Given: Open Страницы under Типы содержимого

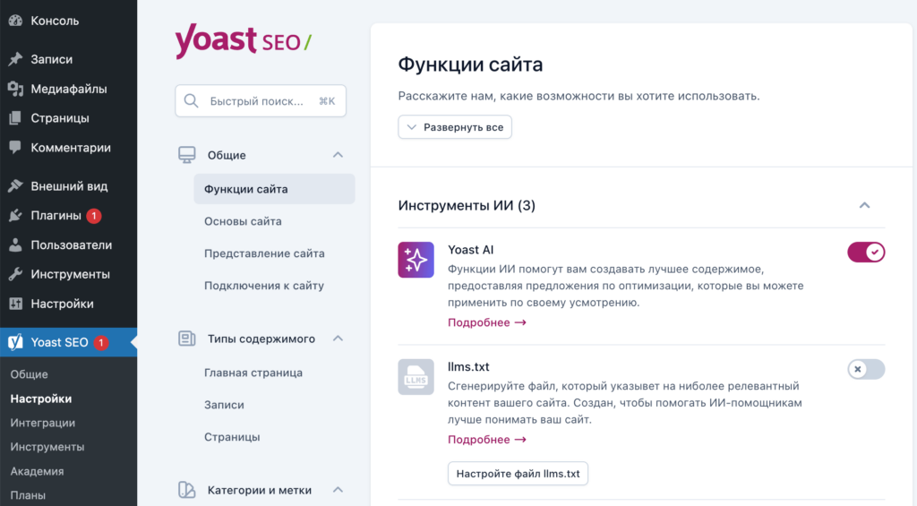Looking at the screenshot, I should 232,437.
